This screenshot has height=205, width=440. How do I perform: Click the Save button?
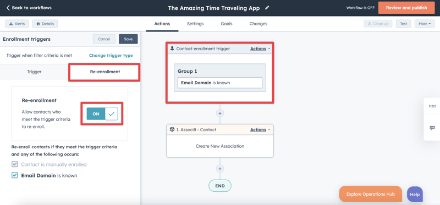[x=128, y=39]
